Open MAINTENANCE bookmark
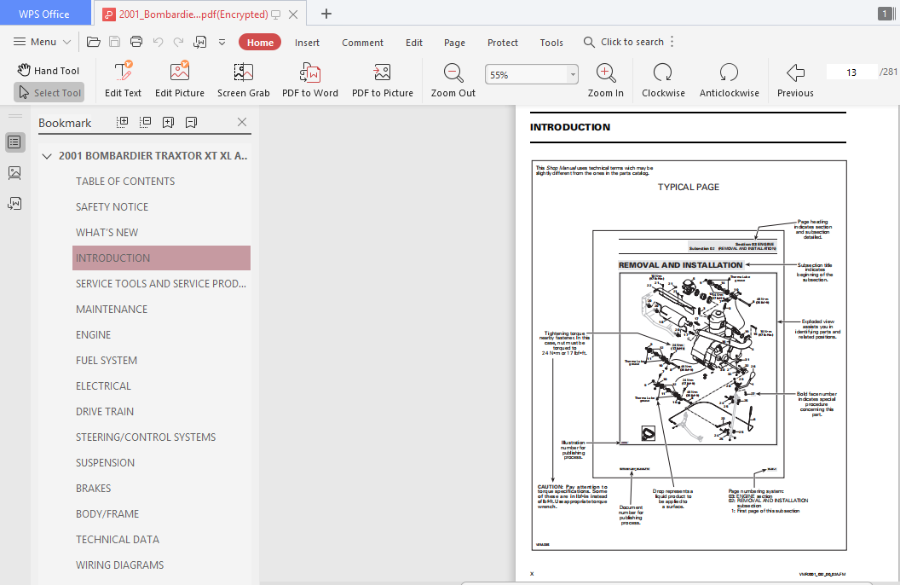The width and height of the screenshot is (900, 585). [x=112, y=309]
